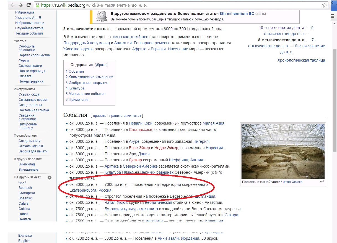The width and height of the screenshot is (337, 243).
Task: Open Сведения о странице link
Action: [x=27, y=117]
